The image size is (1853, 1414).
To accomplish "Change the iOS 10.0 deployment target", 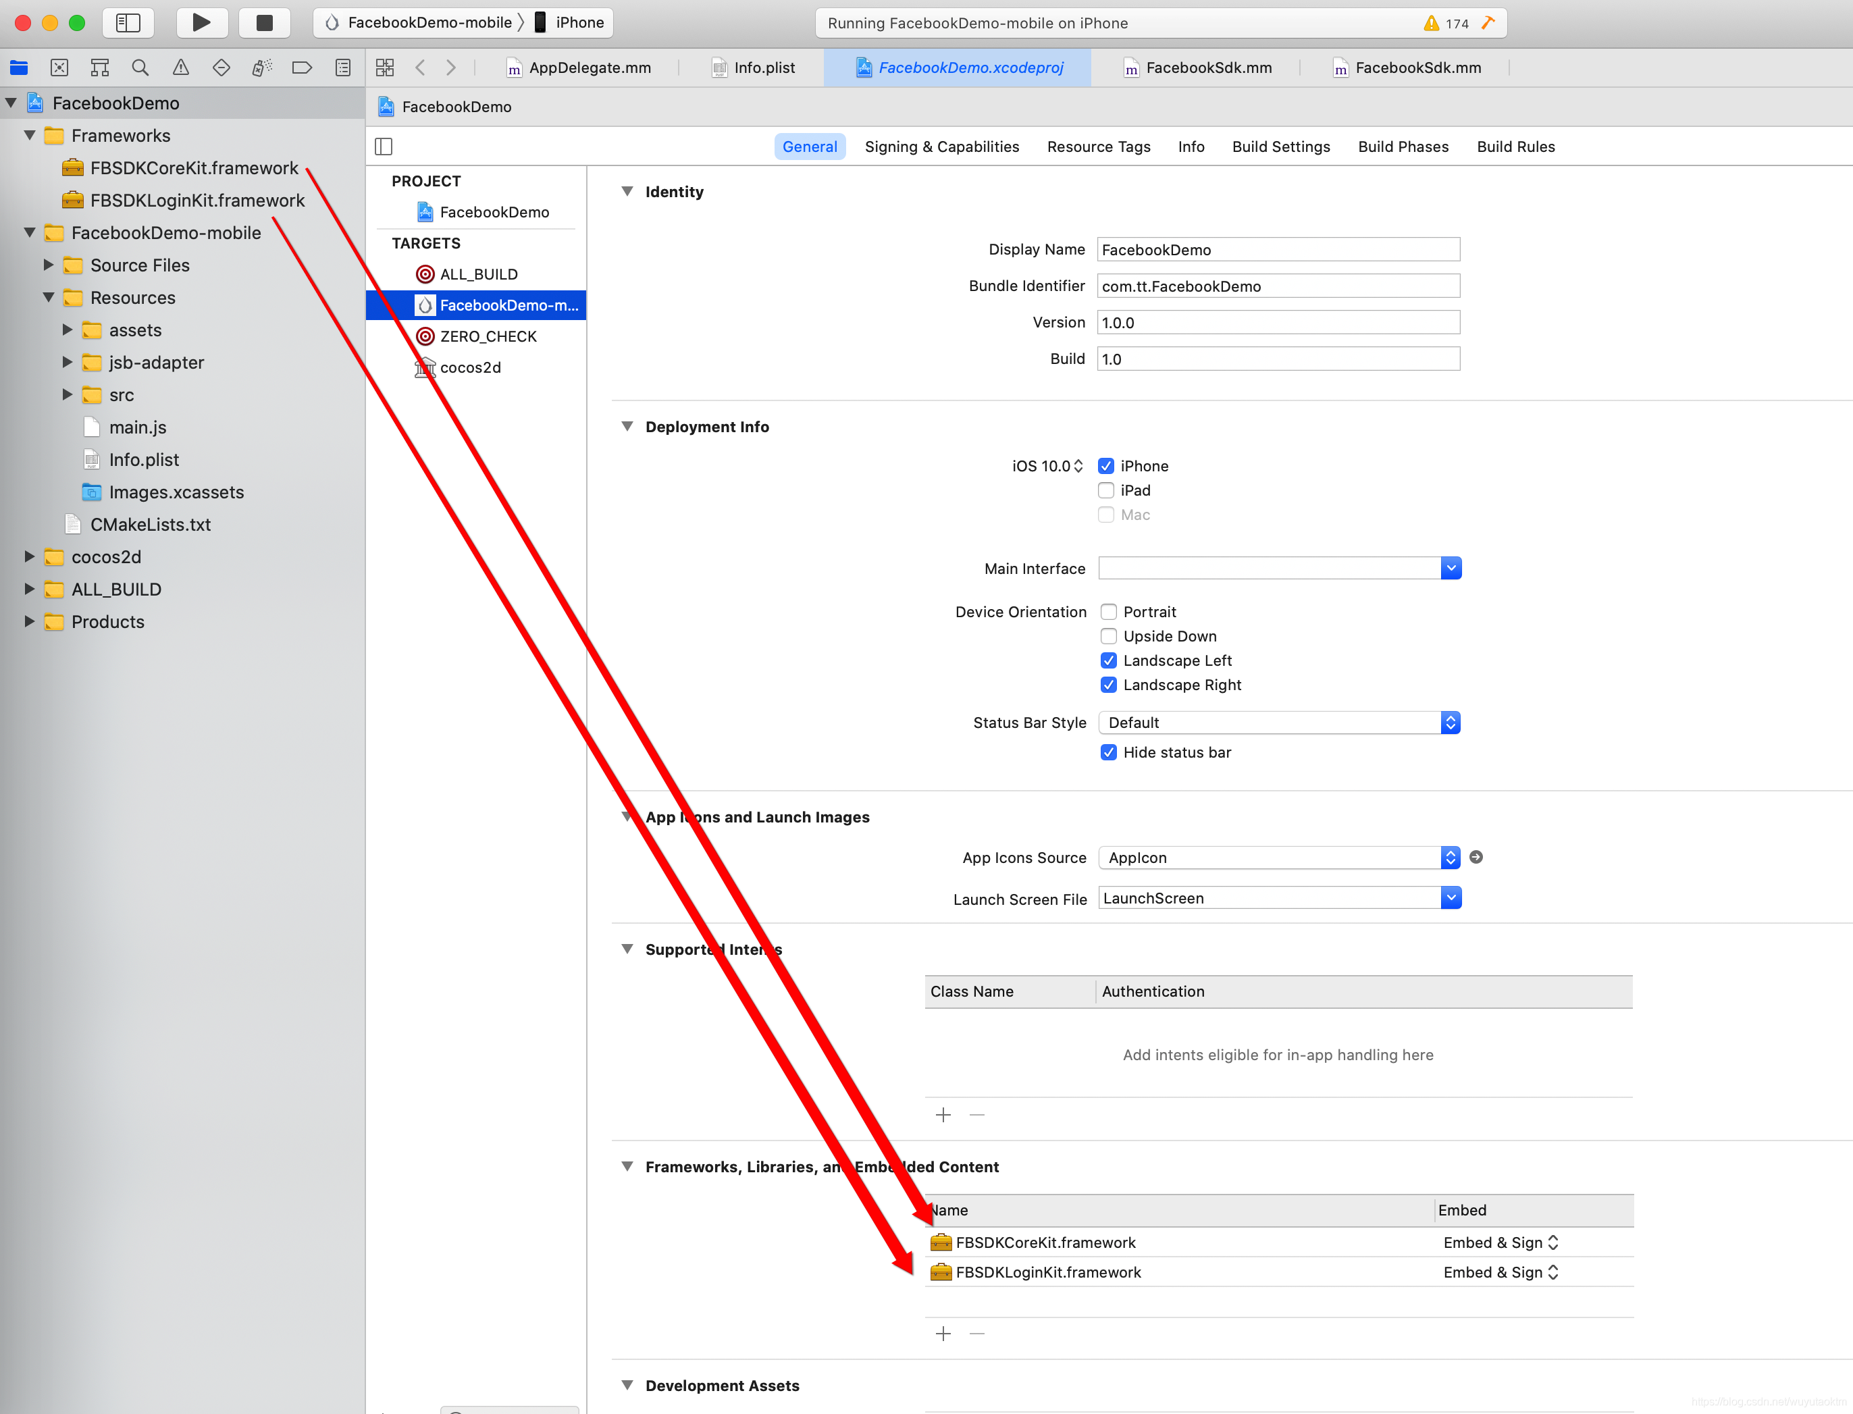I will click(x=1047, y=465).
